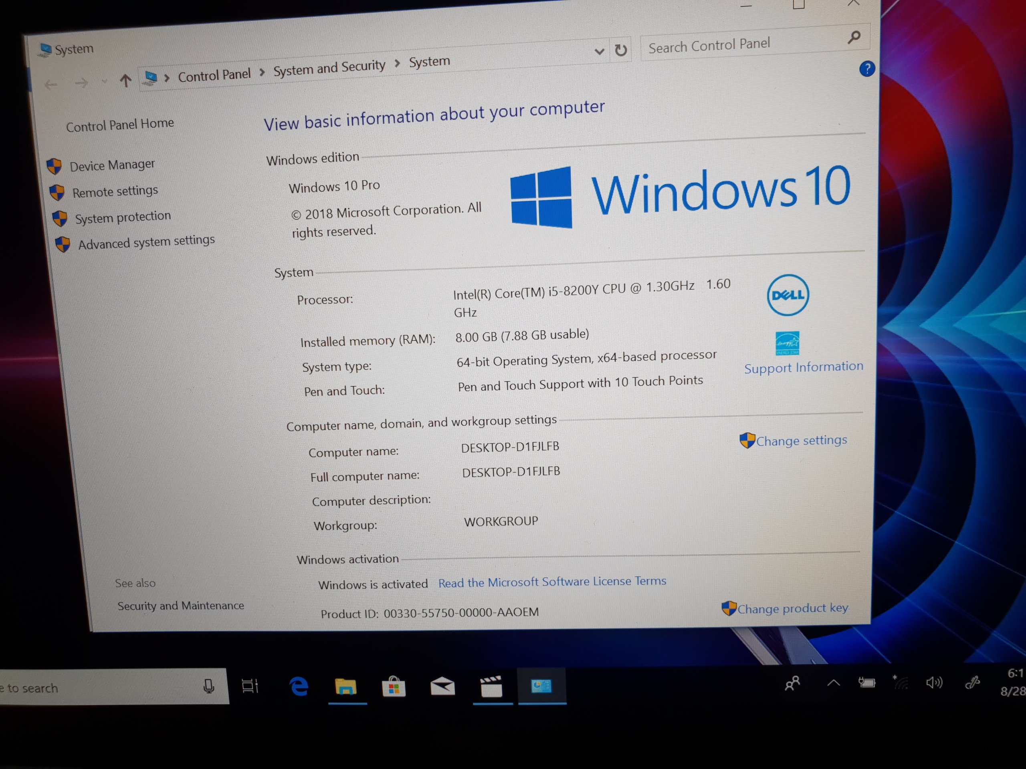Image resolution: width=1026 pixels, height=769 pixels.
Task: Click the Help question mark icon
Action: (866, 69)
